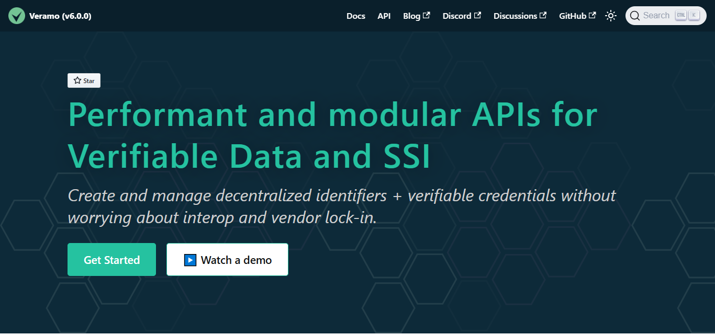The image size is (715, 335).
Task: Open the Docs menu item
Action: pyautogui.click(x=356, y=16)
